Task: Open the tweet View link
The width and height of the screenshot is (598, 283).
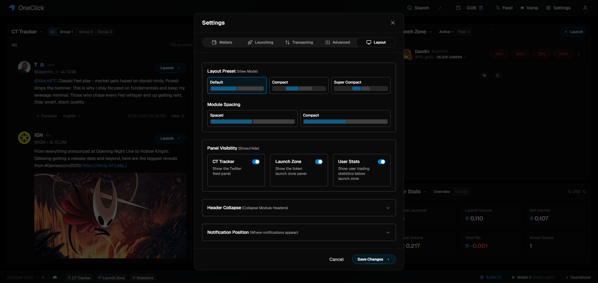Action: 178,116
